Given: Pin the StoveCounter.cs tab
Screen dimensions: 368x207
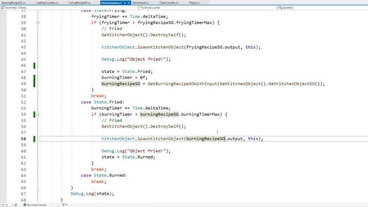Looking at the screenshot, I should pos(125,3).
